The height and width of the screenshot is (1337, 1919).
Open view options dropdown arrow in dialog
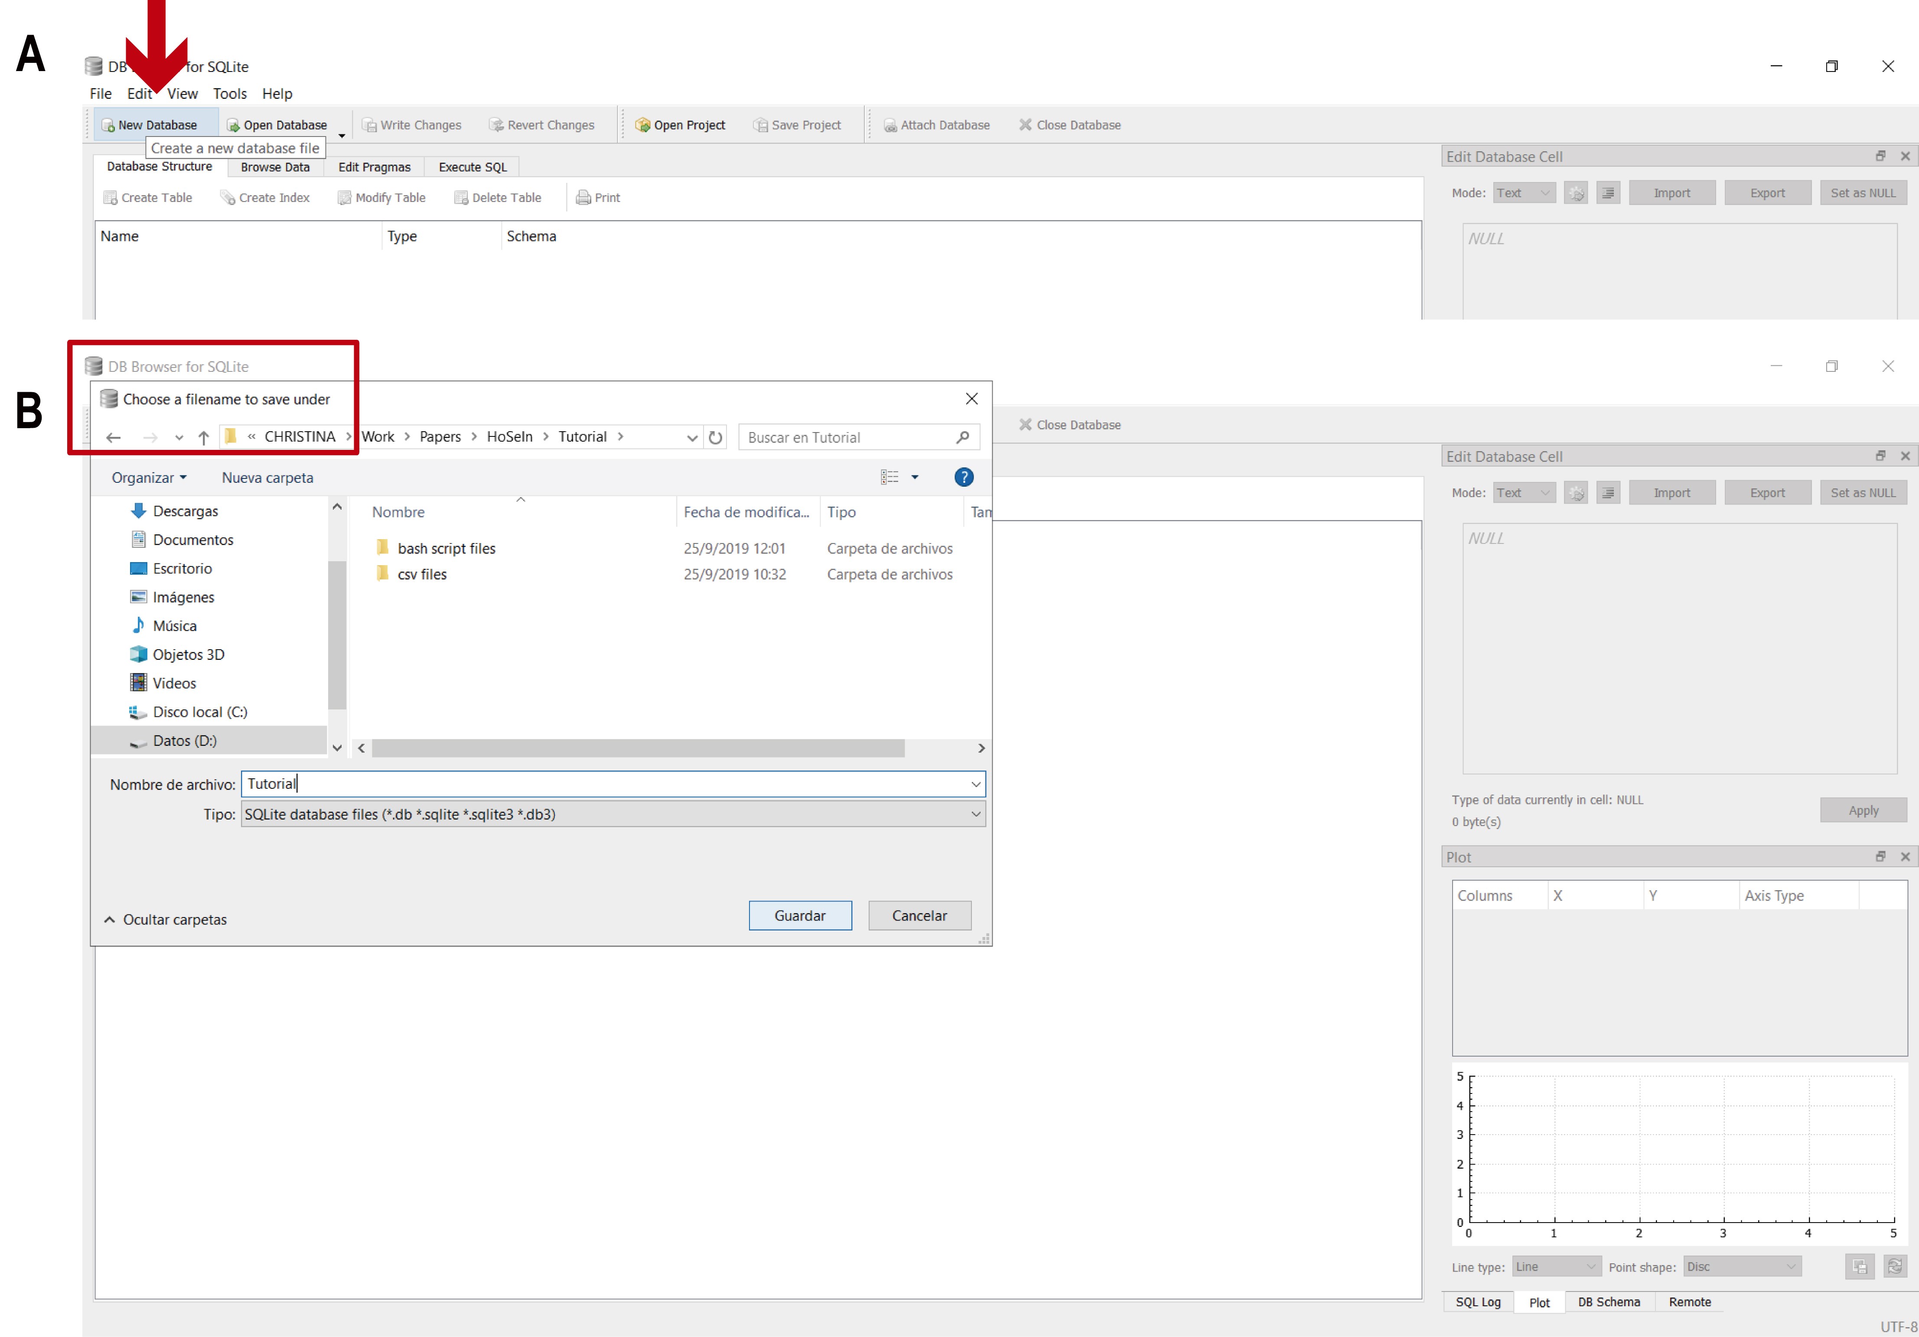coord(915,477)
